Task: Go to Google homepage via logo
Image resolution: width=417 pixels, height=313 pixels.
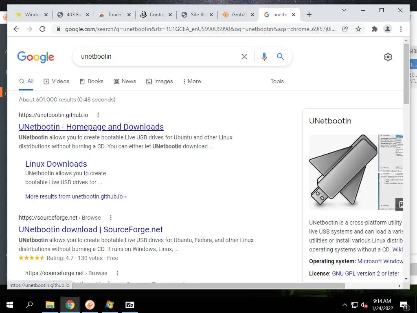Action: [36, 57]
